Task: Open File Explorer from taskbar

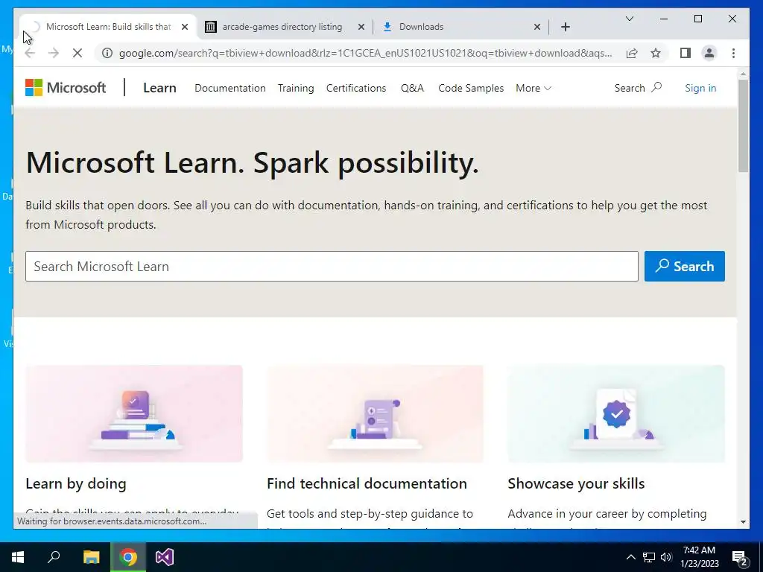Action: [x=91, y=557]
